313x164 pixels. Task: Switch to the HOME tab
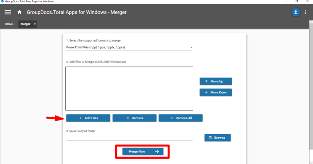pyautogui.click(x=9, y=24)
